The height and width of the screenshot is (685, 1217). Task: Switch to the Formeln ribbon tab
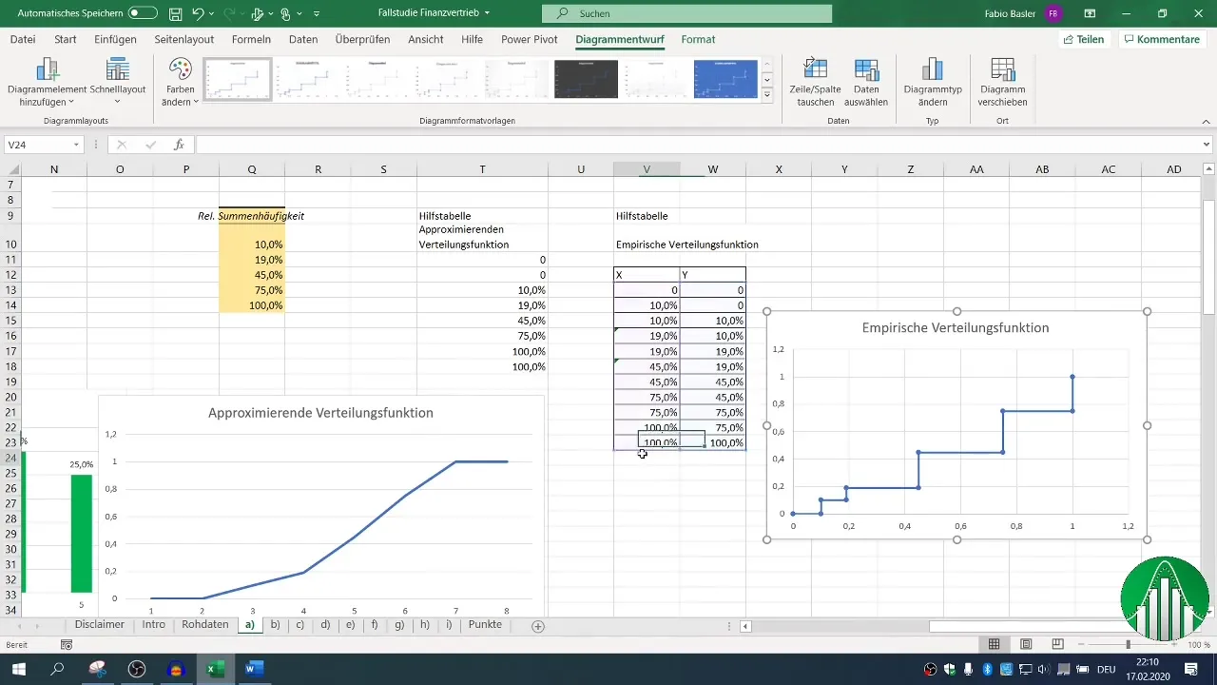click(x=251, y=39)
